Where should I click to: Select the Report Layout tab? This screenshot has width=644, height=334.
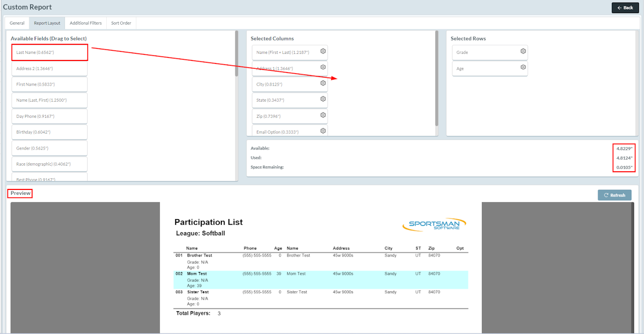click(x=47, y=23)
